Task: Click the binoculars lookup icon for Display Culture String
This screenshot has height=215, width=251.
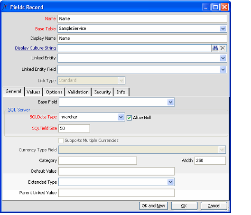Action: pos(215,48)
